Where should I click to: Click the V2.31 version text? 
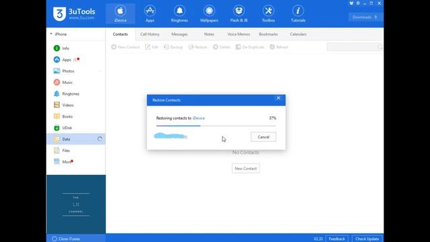[318, 239]
